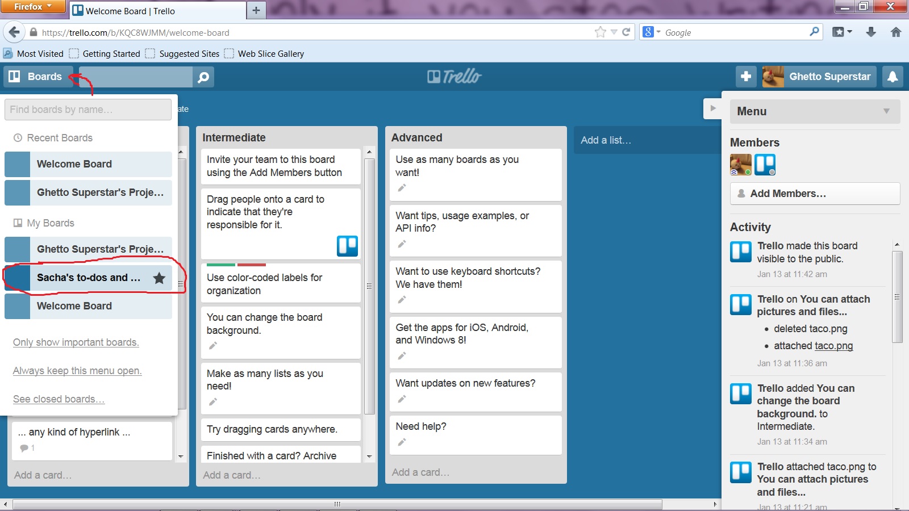
Task: Click the search magnifier icon in header
Action: (x=203, y=77)
